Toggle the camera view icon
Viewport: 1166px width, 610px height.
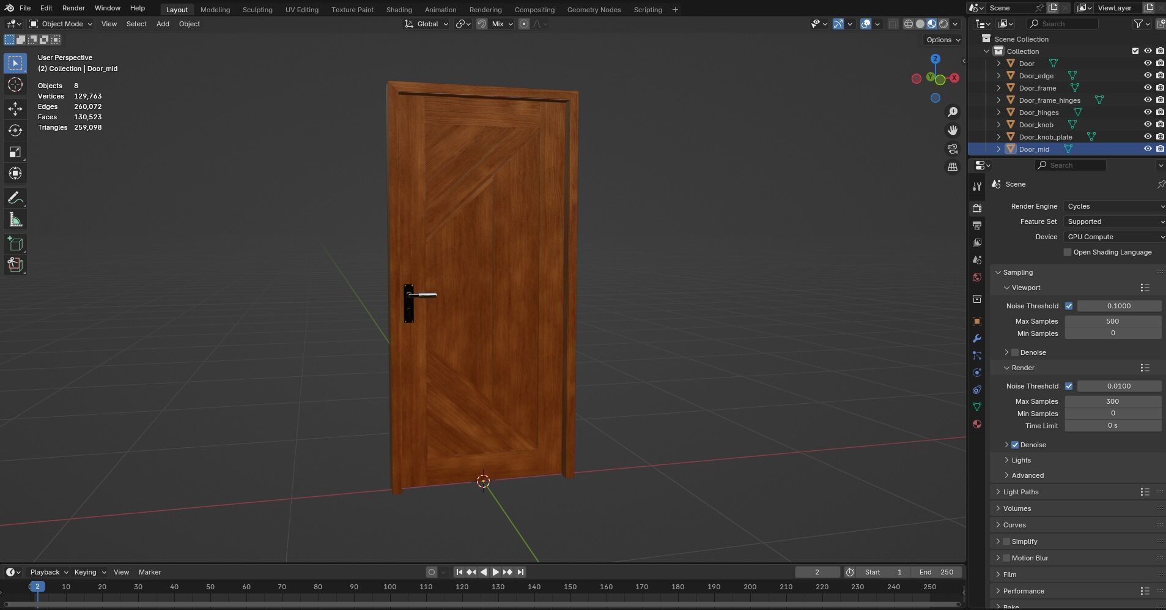point(953,149)
